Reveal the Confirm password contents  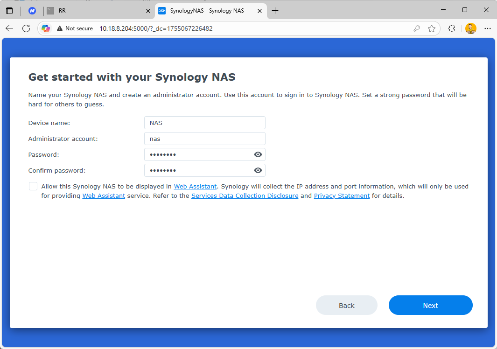point(258,170)
